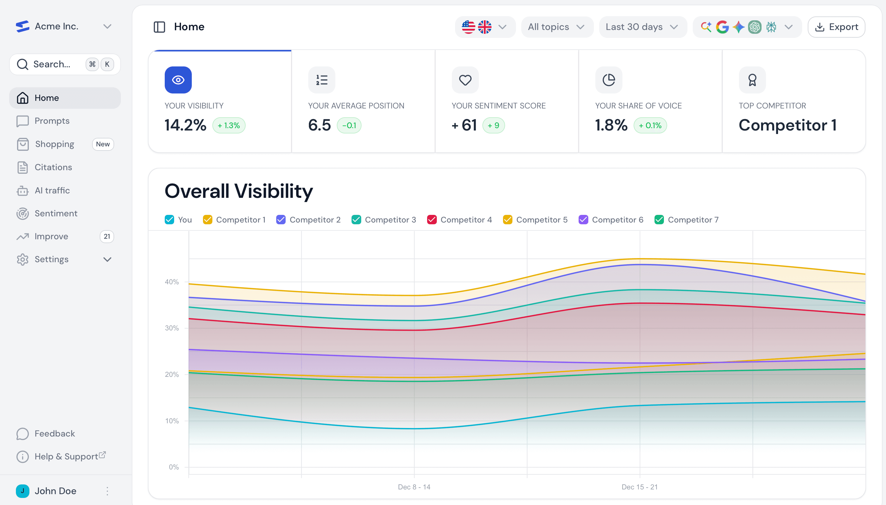Open the Prompts section in the sidebar
This screenshot has width=886, height=505.
52,121
